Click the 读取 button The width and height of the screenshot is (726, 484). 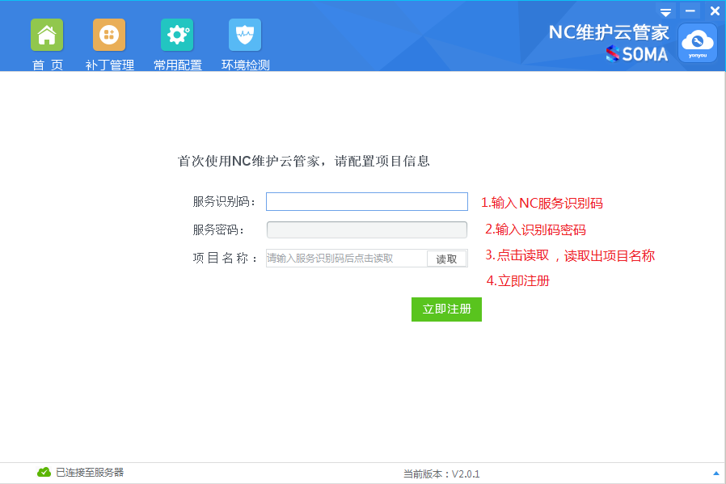click(447, 259)
